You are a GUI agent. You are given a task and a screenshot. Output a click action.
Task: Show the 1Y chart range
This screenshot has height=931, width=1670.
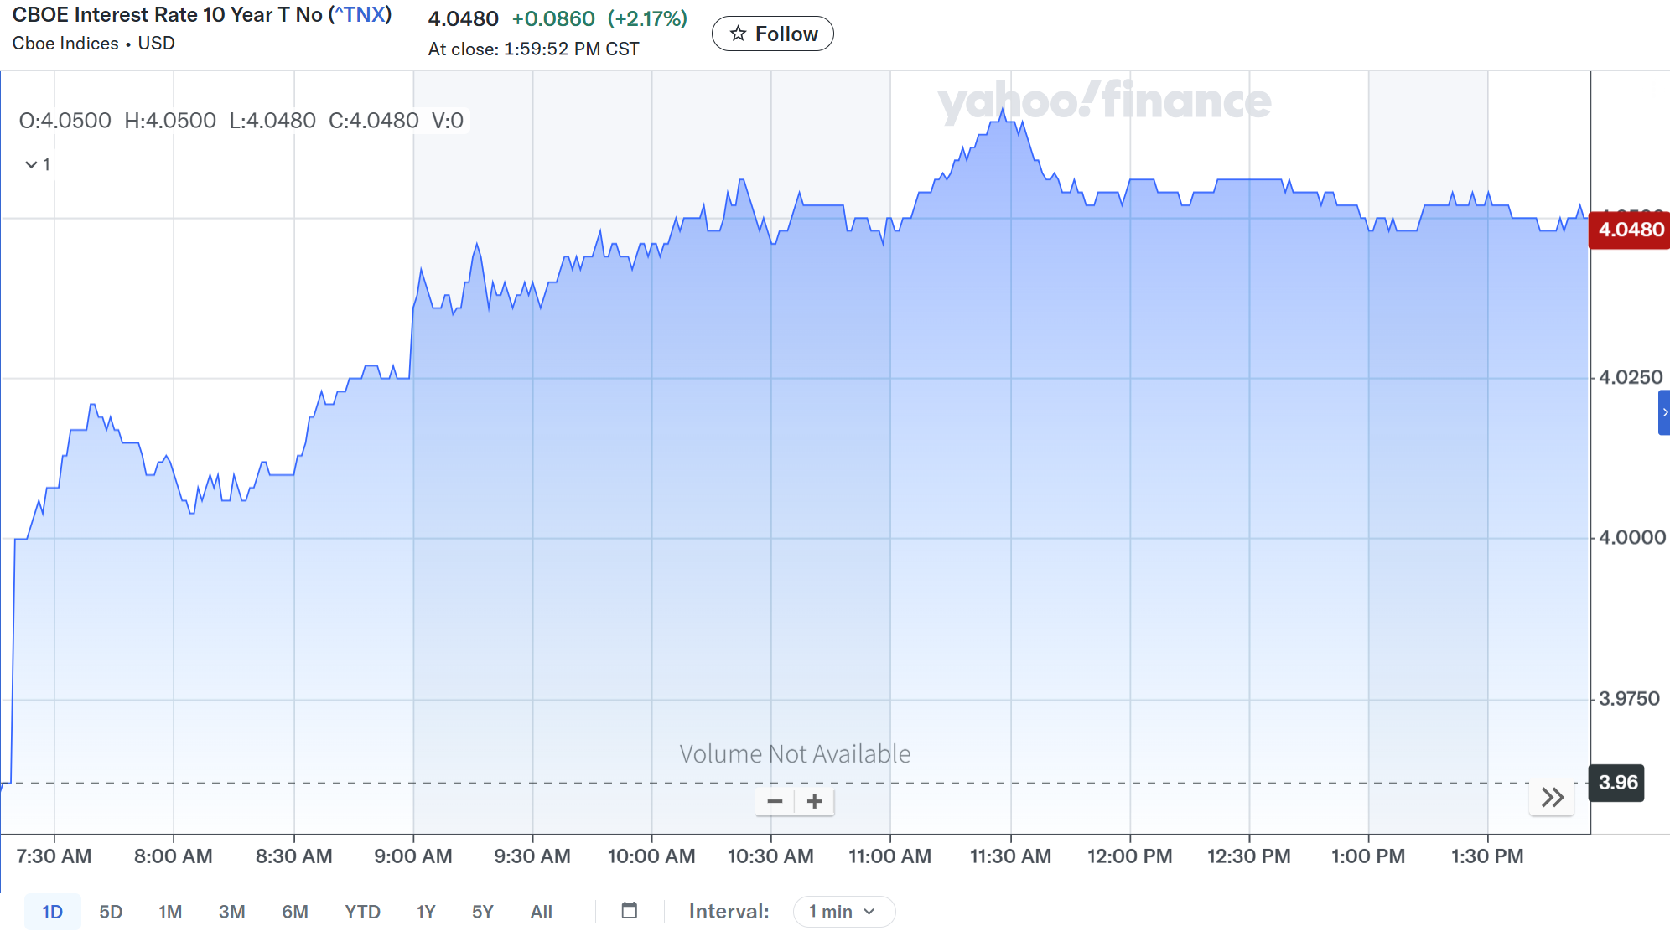pyautogui.click(x=426, y=912)
